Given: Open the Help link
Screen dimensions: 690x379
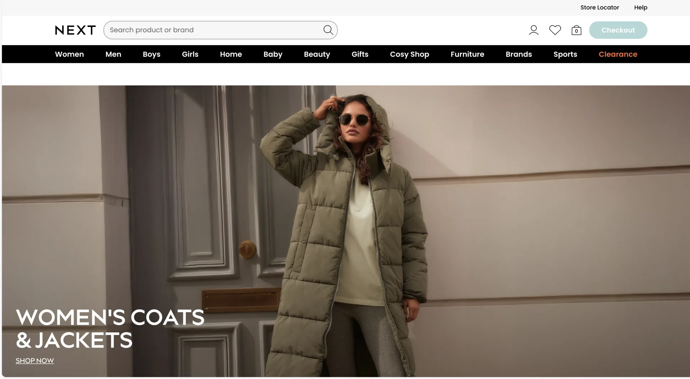Looking at the screenshot, I should 640,8.
